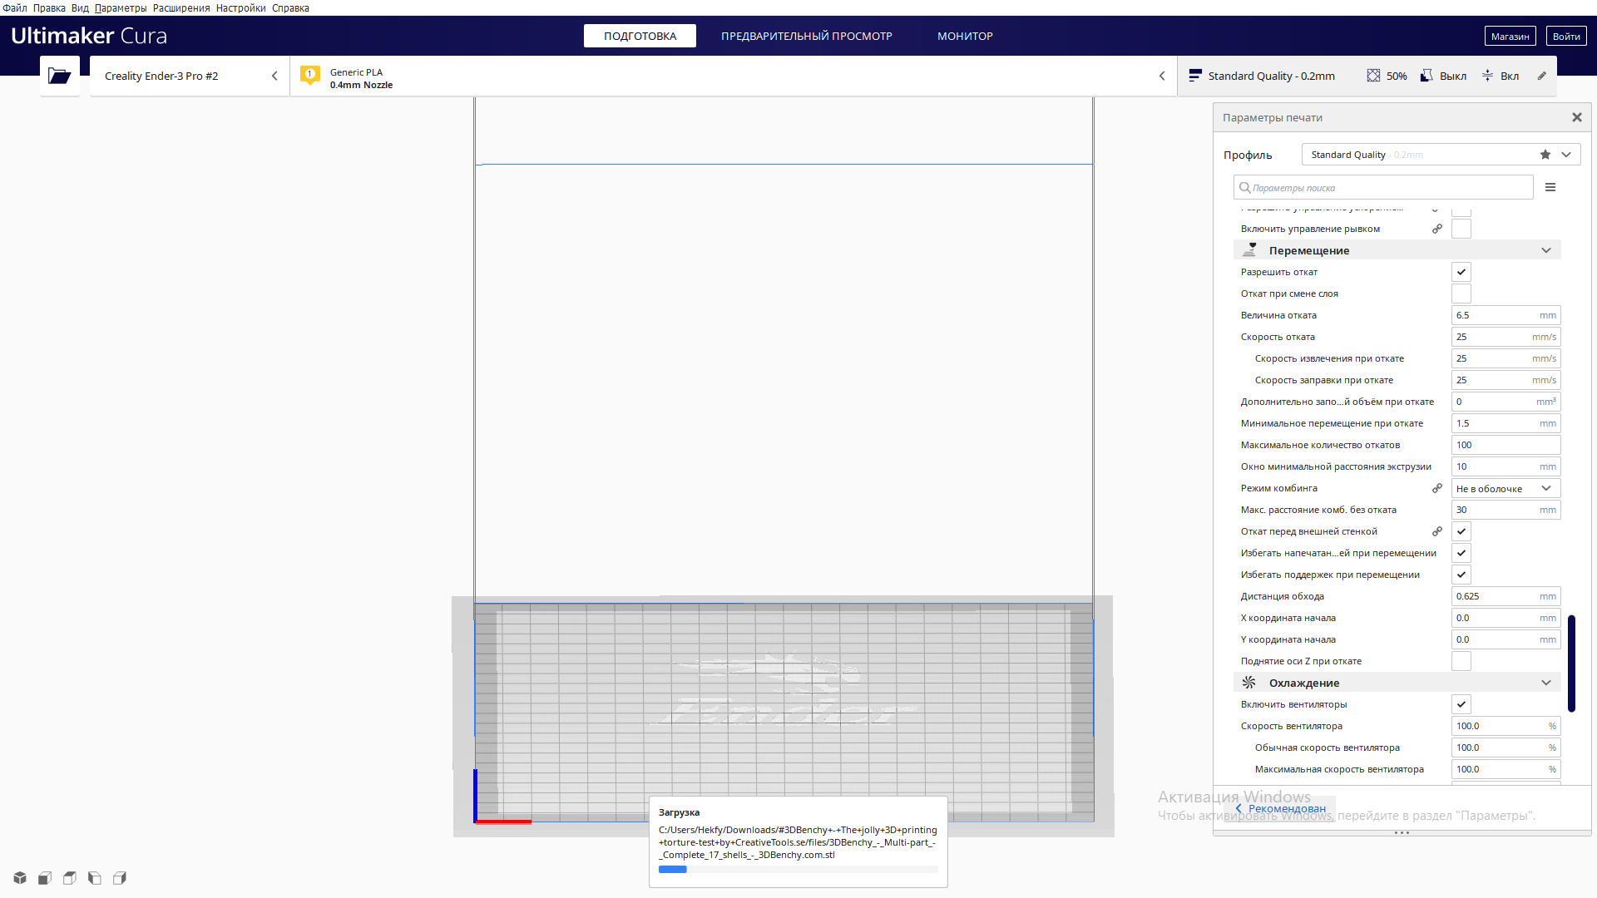
Task: Select the front view icon
Action: coord(45,878)
